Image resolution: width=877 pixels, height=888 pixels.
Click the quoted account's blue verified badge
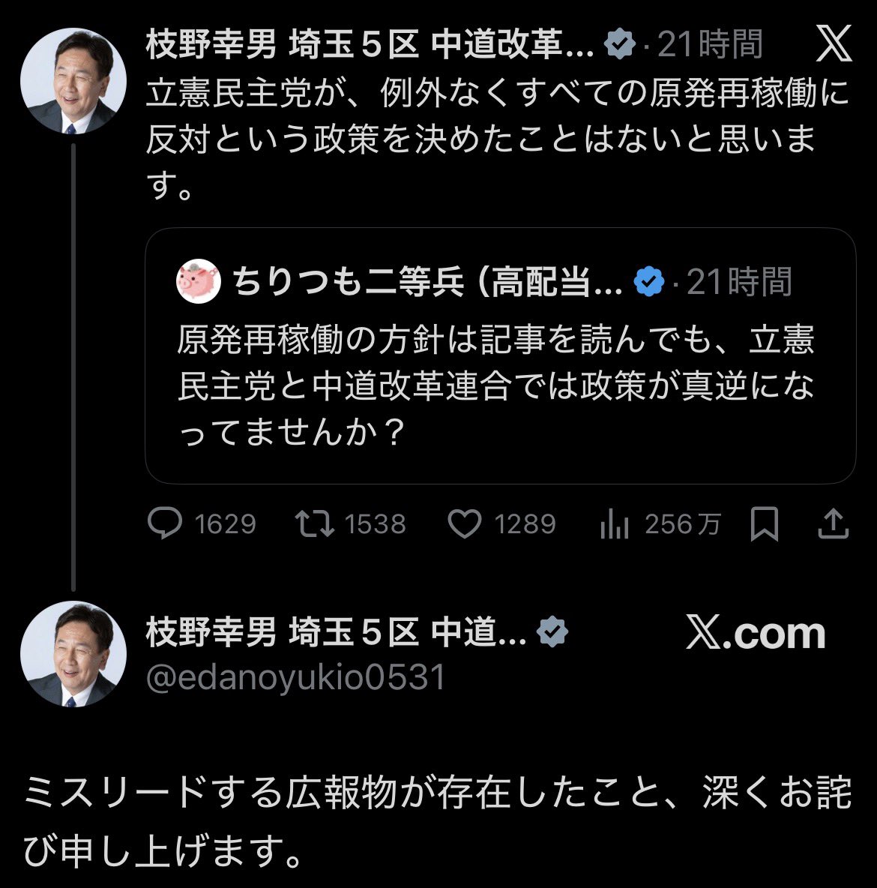click(x=649, y=283)
